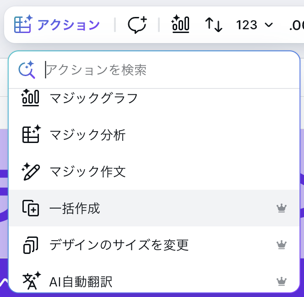Click the pencil sparkle icon for マジック作文

pyautogui.click(x=31, y=171)
